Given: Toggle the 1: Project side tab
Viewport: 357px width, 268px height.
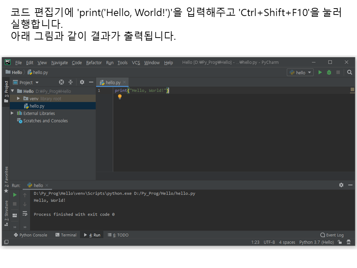Looking at the screenshot, I should pos(6,89).
